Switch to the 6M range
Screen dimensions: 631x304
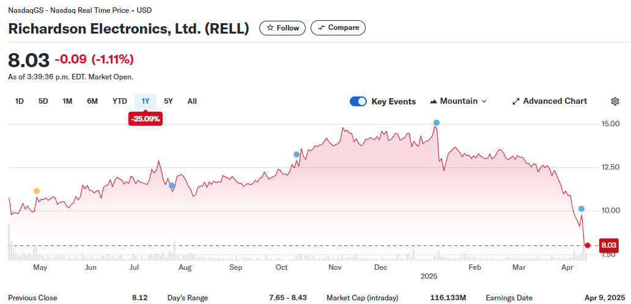92,101
